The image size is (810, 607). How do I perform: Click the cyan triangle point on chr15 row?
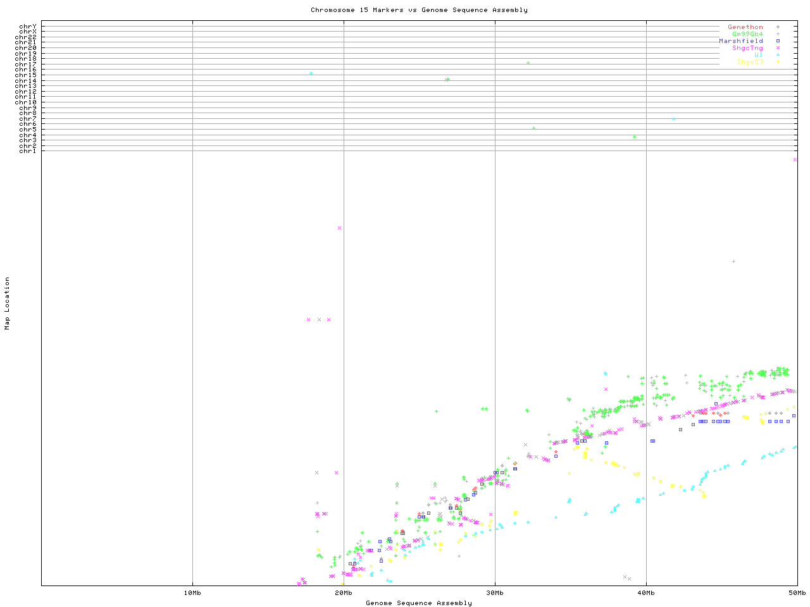click(x=311, y=73)
